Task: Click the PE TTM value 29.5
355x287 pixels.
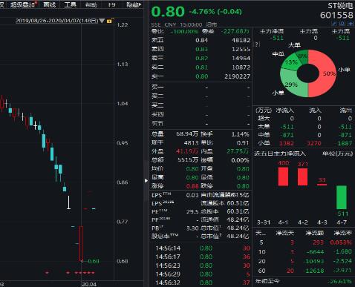Action: coord(192,211)
